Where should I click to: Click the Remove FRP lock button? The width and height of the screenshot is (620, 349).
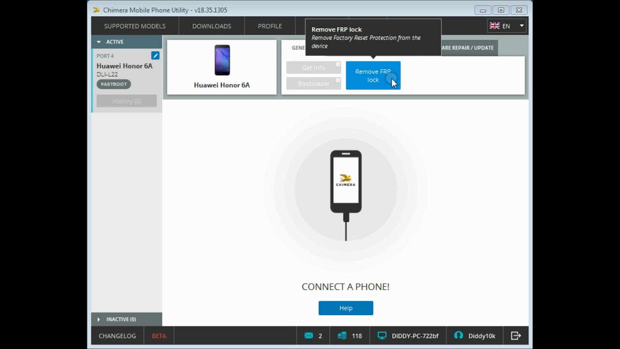[373, 76]
